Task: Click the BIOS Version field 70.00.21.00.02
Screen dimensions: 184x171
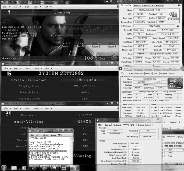Action: 154,26
